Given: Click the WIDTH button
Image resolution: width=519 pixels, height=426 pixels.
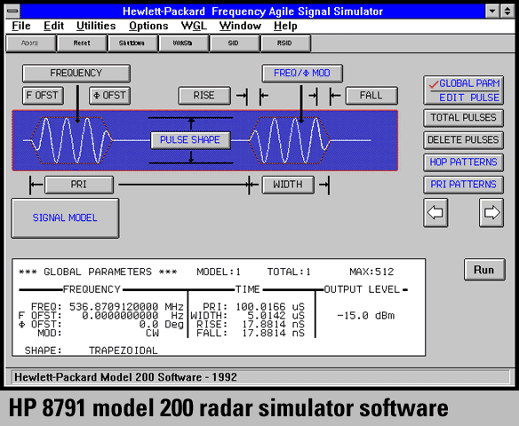Looking at the screenshot, I should [x=288, y=185].
